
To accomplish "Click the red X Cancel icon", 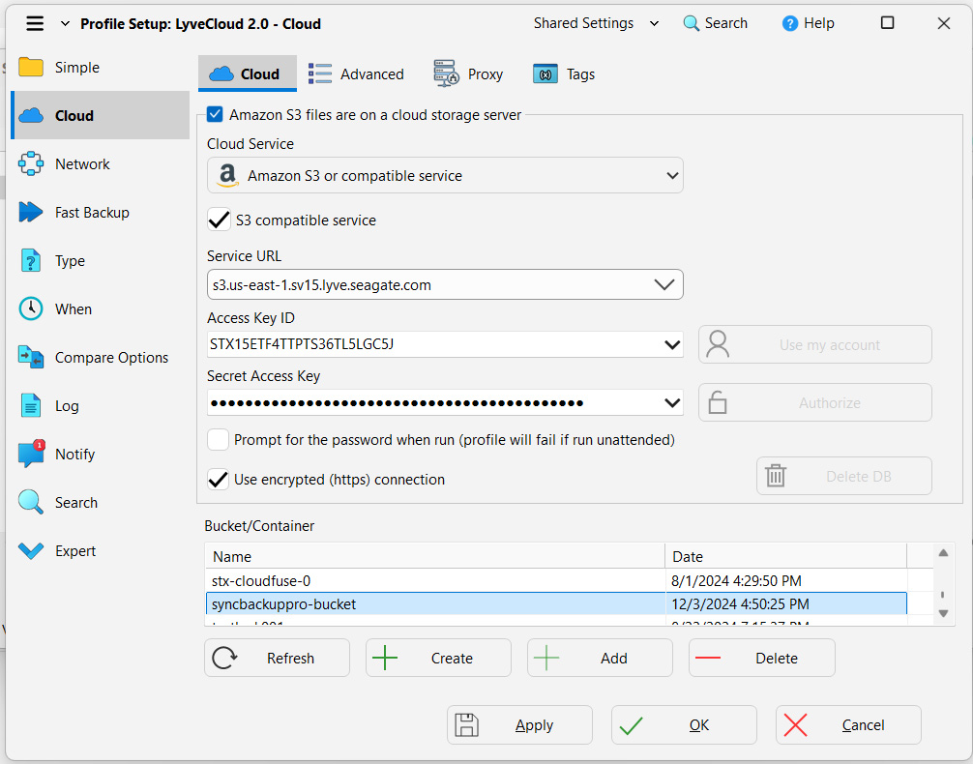I will coord(796,725).
